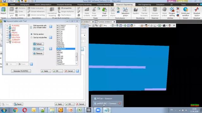
Task: Expand the SOLUTION tree node
Action: [x=7, y=38]
